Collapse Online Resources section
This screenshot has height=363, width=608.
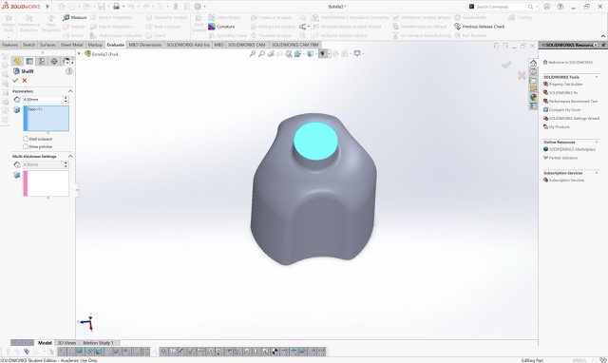pyautogui.click(x=597, y=143)
